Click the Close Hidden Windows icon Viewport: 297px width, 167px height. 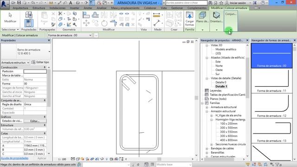tap(99, 3)
